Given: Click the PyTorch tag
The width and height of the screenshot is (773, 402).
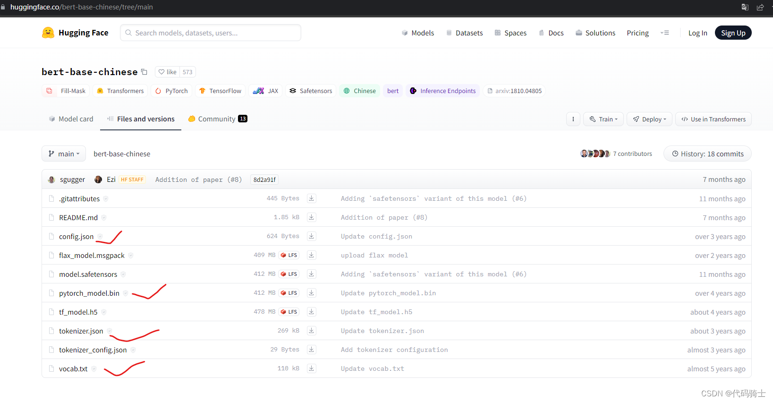Looking at the screenshot, I should (172, 91).
